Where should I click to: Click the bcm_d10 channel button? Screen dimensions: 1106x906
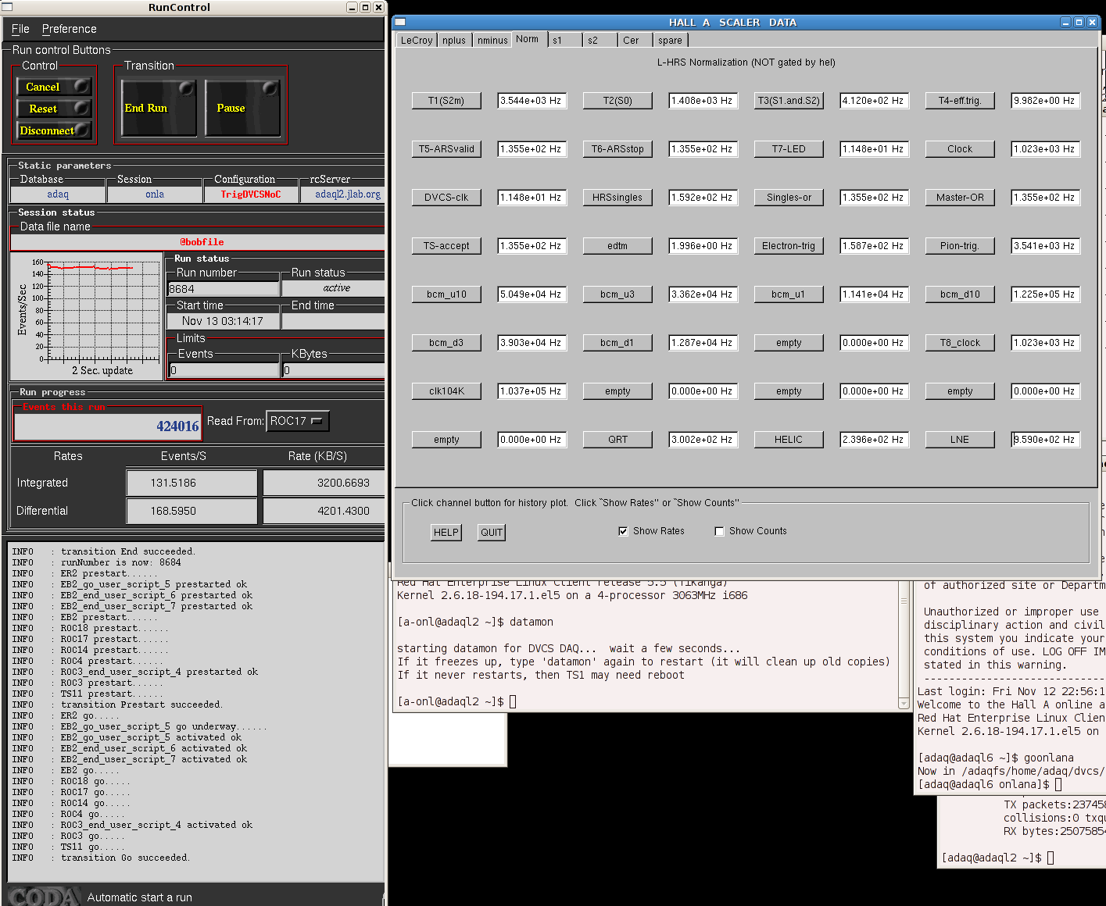[x=960, y=294]
